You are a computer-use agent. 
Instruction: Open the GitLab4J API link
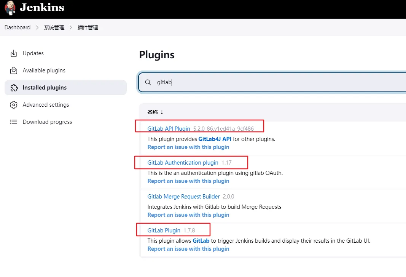point(215,139)
